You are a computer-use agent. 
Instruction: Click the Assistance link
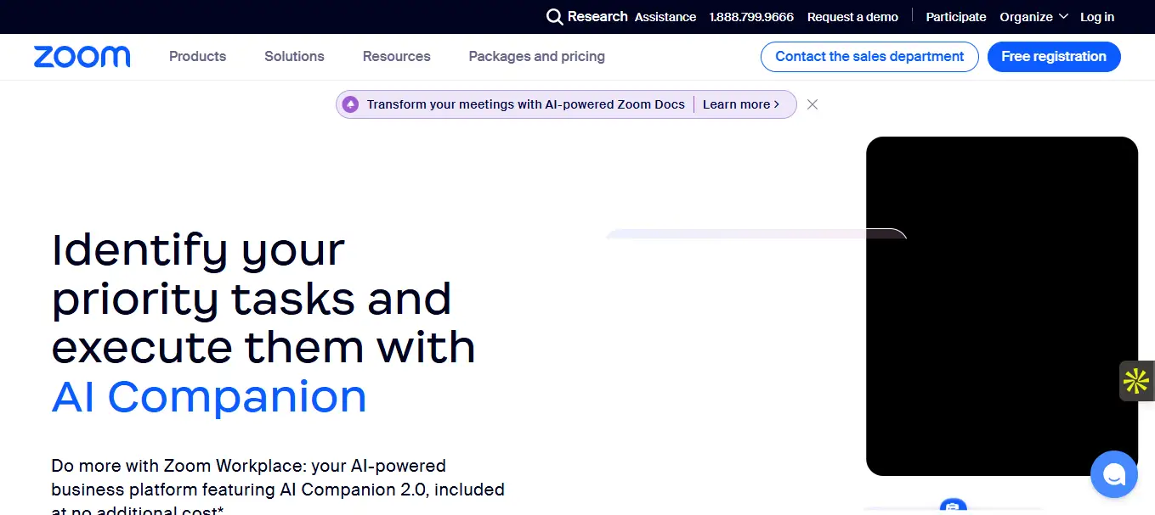(x=665, y=16)
